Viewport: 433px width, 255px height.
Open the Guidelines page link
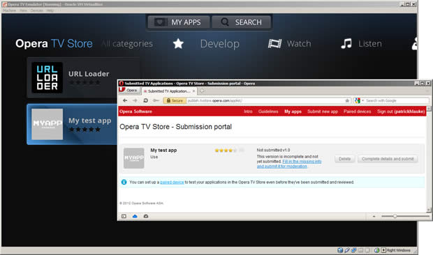tap(268, 111)
